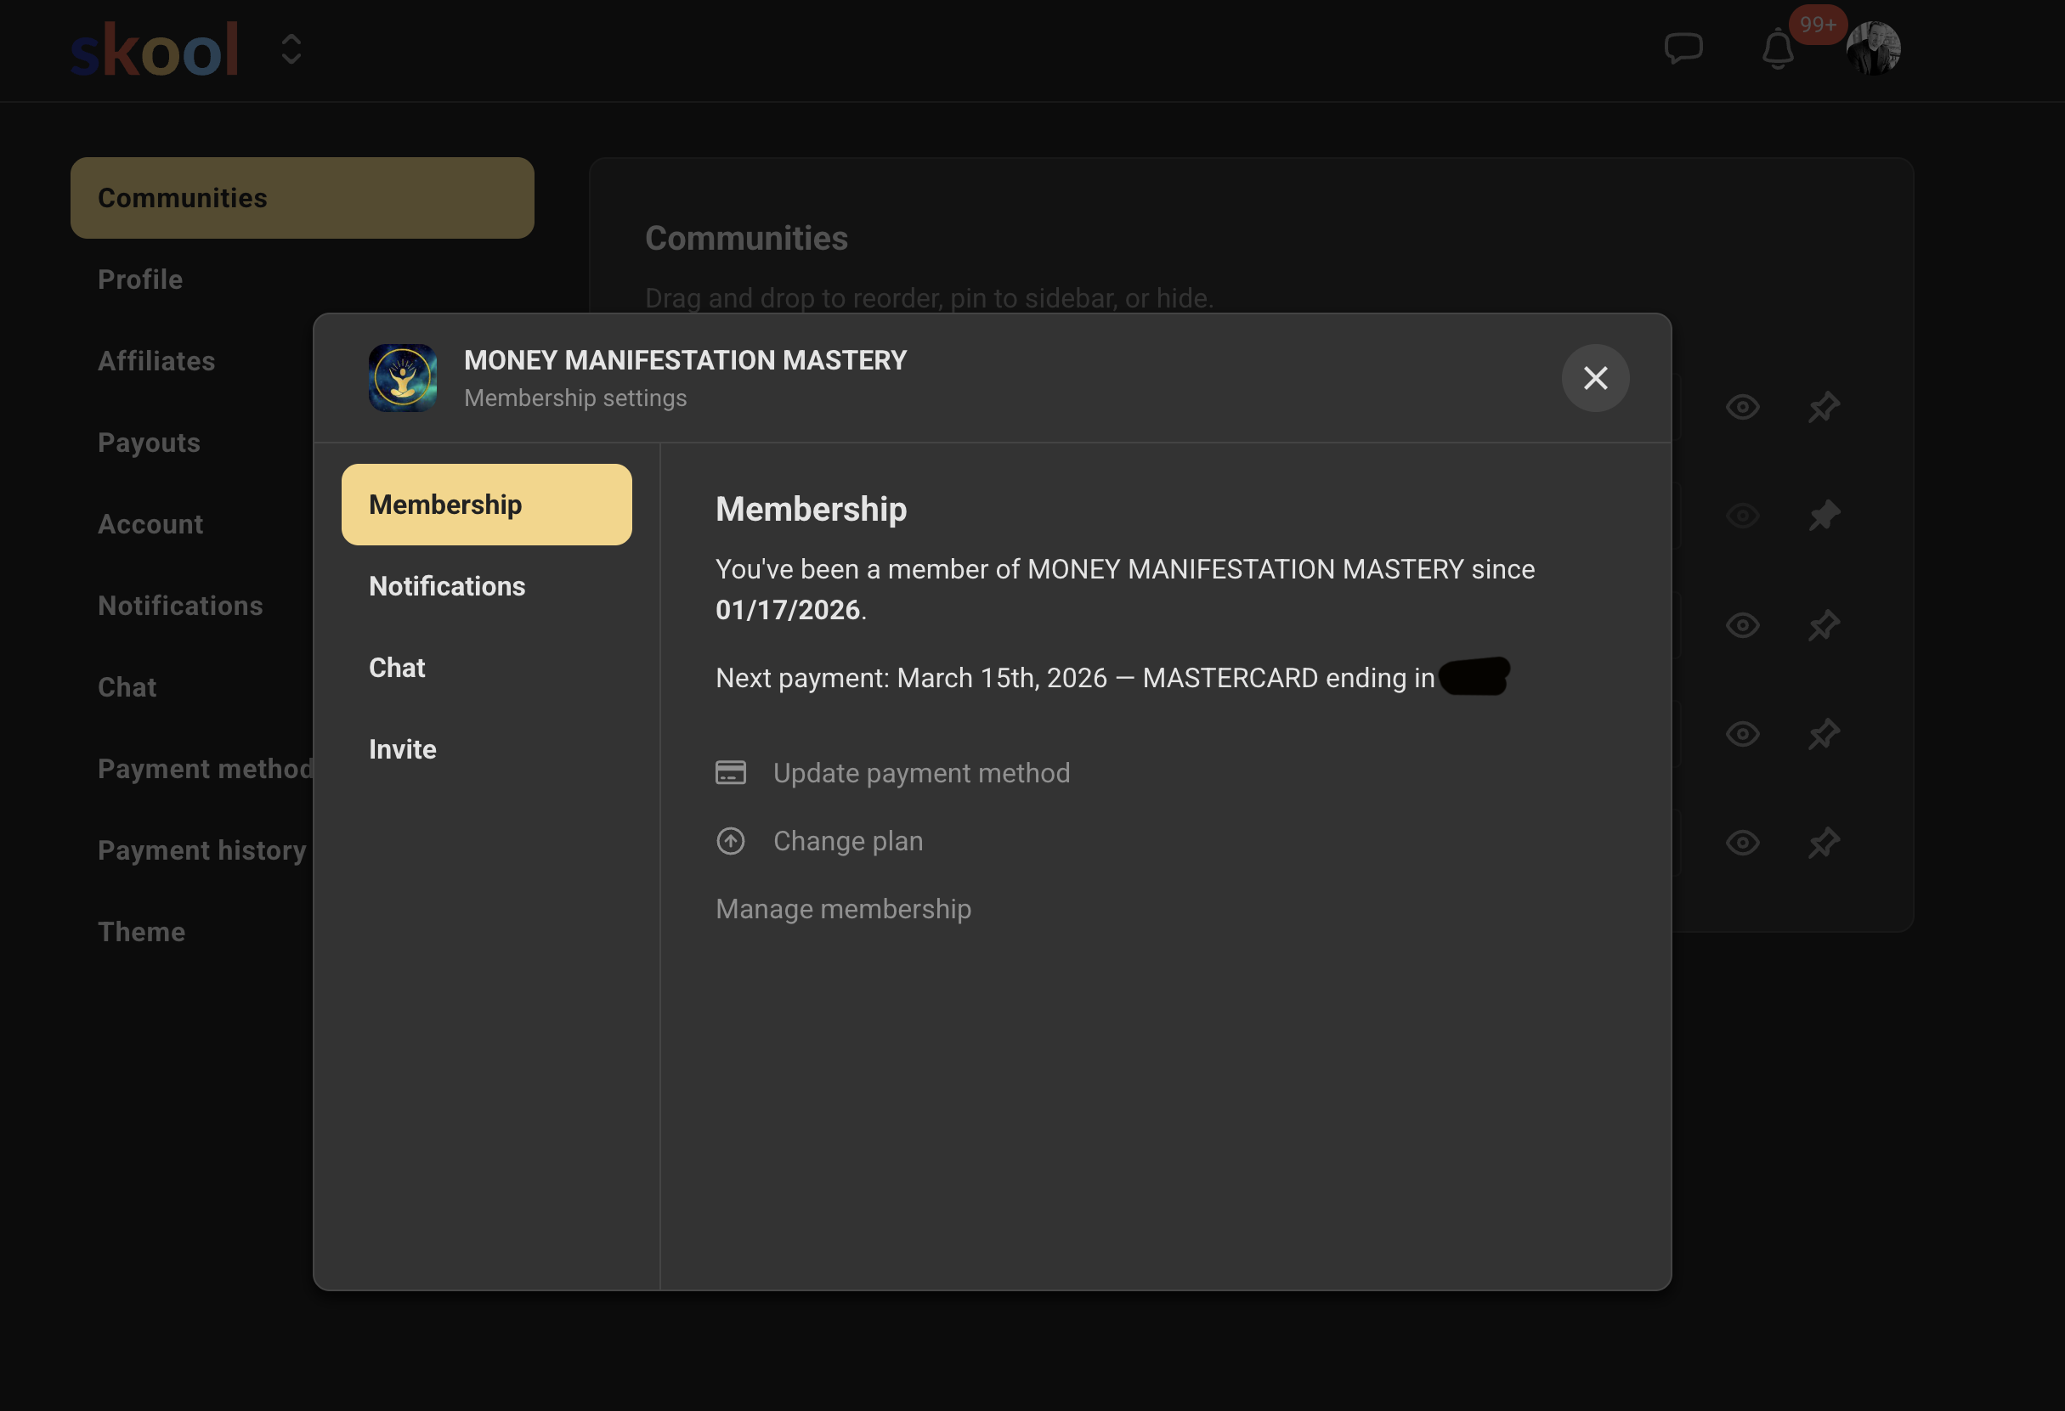Click the Money Manifestation Mastery community logo

click(403, 378)
